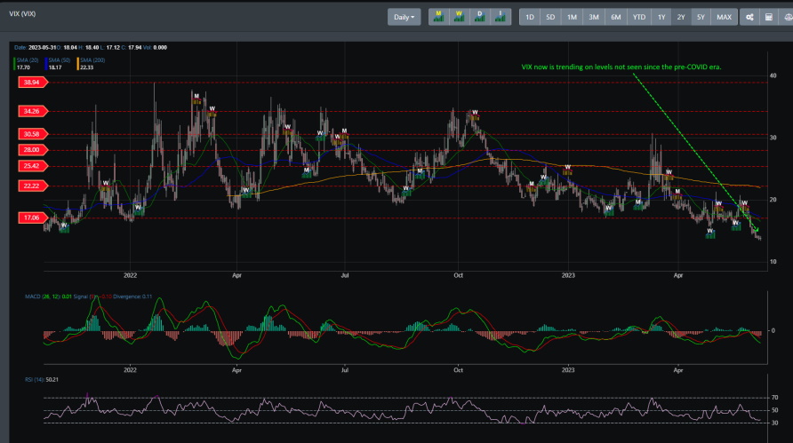
Task: Switch to 1M time range
Action: coord(572,17)
